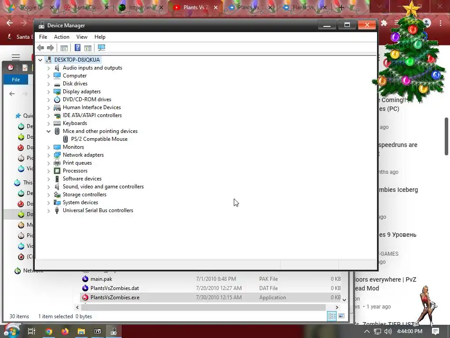Click Chrome's back navigation arrow
Viewport: 450px width, 338px height.
coord(10,23)
